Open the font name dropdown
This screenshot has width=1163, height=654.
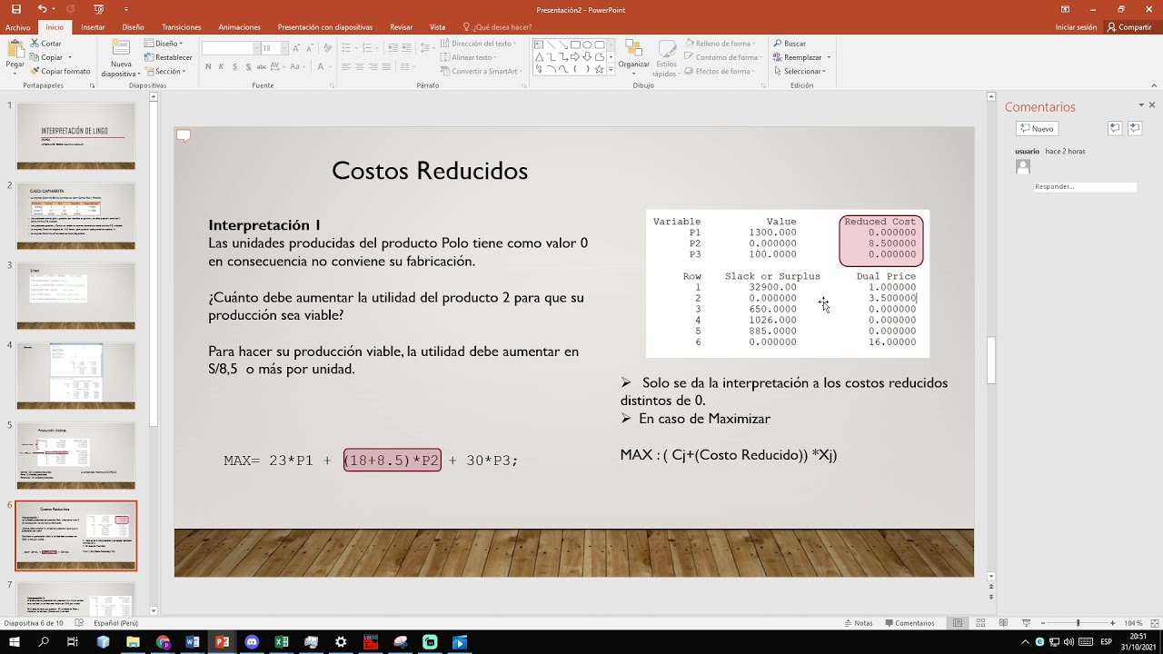[x=255, y=47]
